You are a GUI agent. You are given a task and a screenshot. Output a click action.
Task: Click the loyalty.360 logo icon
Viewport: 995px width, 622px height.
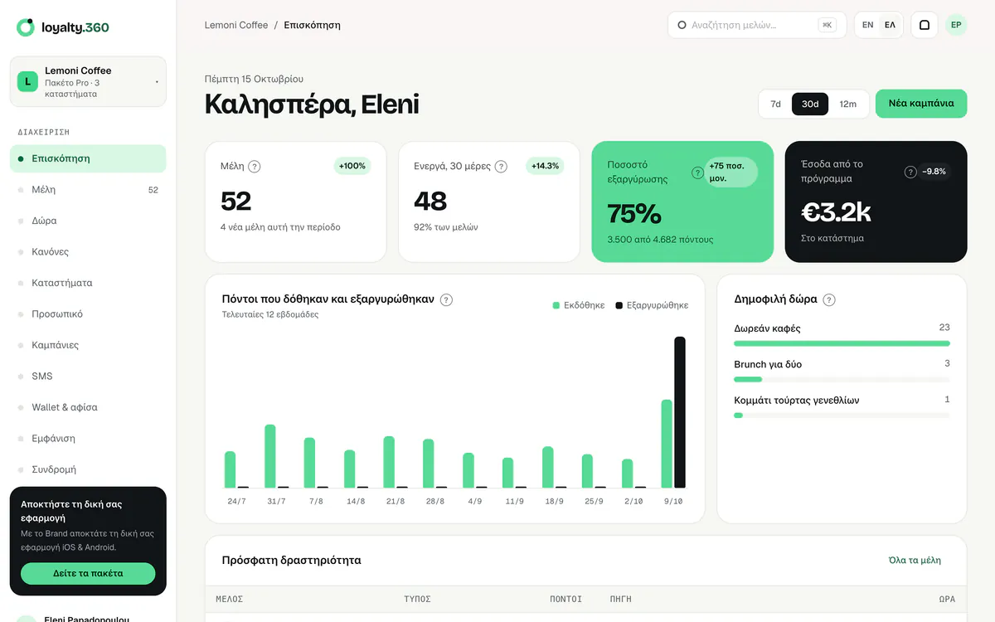tap(26, 27)
